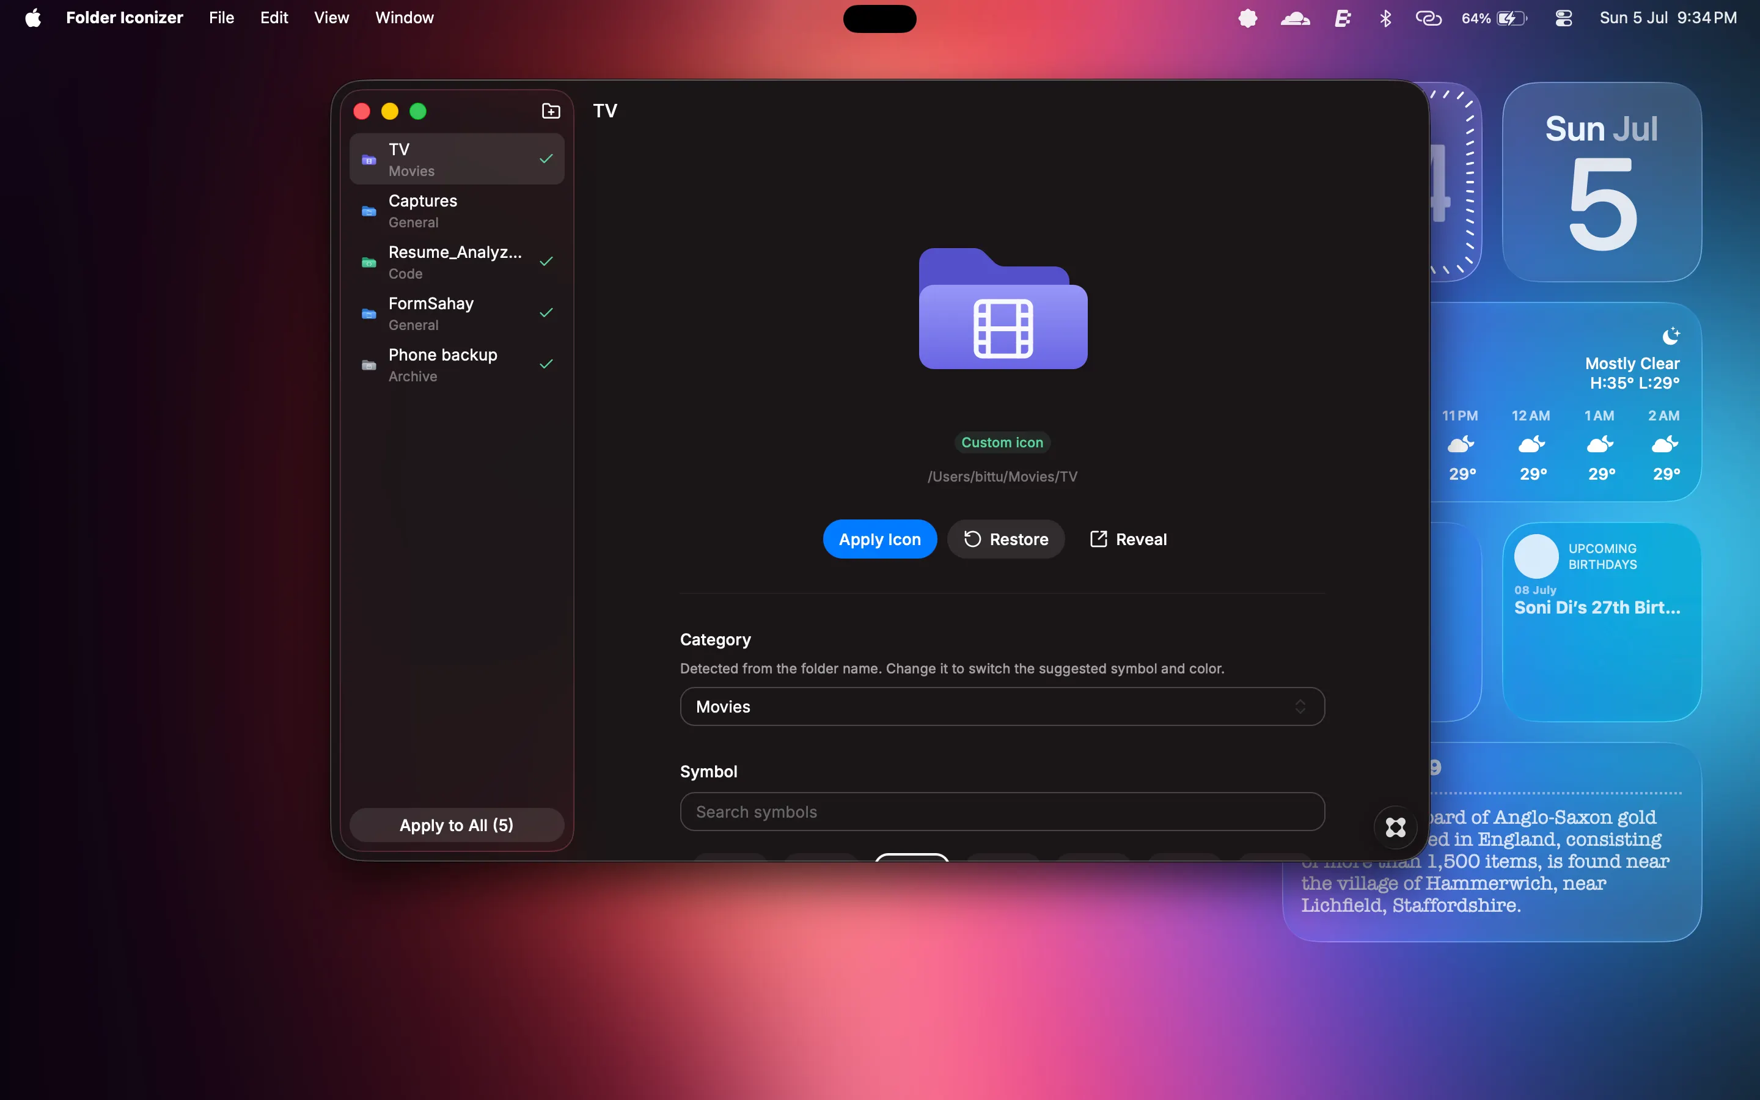This screenshot has height=1100, width=1760.
Task: Select the Captures folder row
Action: point(457,210)
